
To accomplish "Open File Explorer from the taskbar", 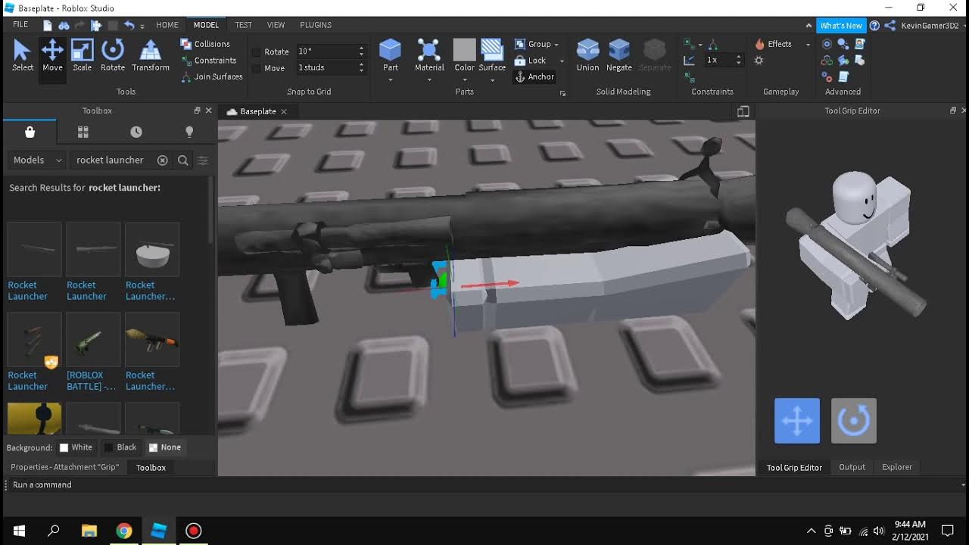I will (x=89, y=531).
